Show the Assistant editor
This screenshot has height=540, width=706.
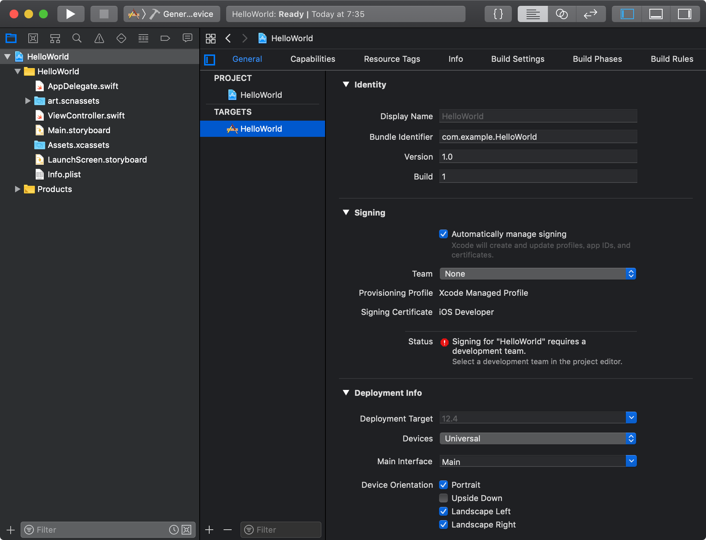pyautogui.click(x=561, y=14)
